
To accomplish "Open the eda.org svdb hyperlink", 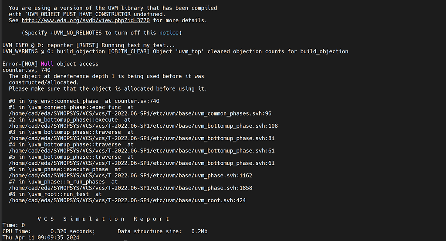I will [86, 20].
